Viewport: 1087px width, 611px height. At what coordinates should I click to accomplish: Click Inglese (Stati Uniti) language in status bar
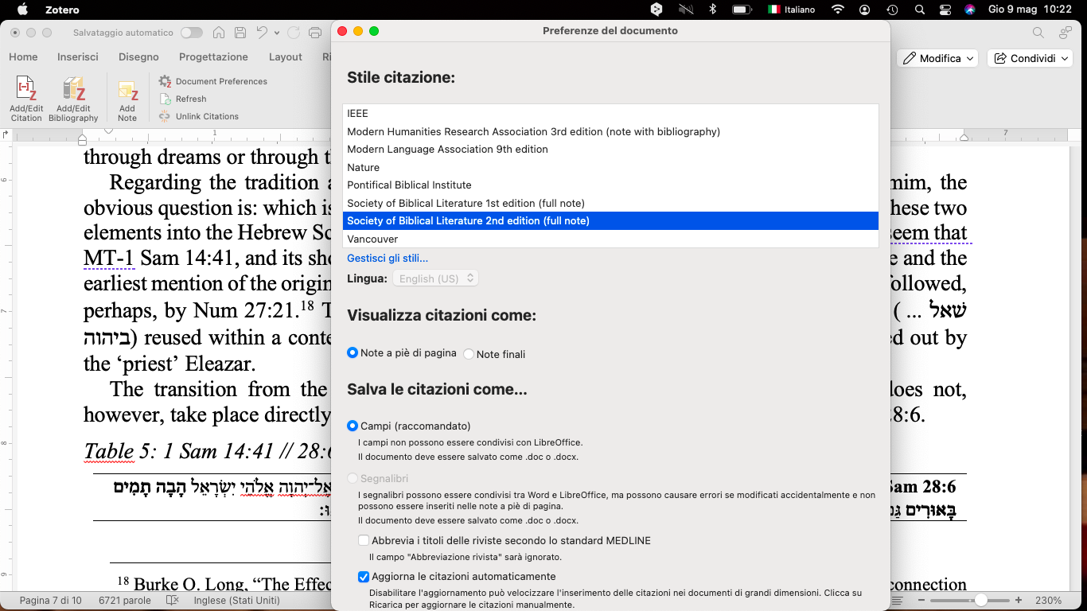236,601
